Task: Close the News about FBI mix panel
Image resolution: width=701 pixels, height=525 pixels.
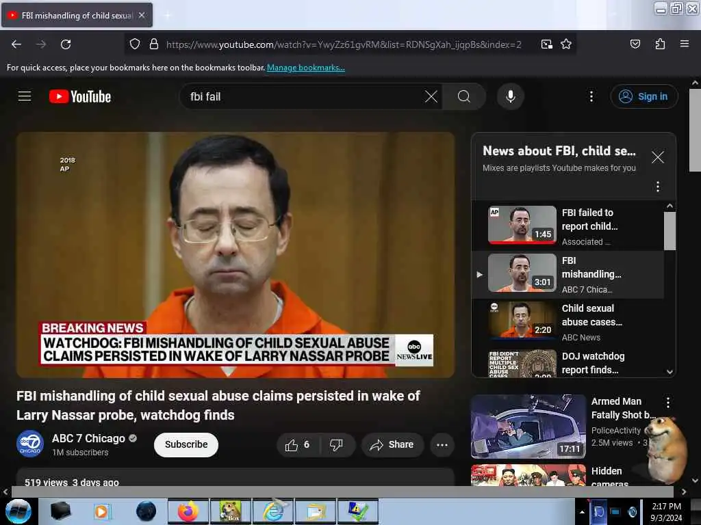Action: (657, 157)
